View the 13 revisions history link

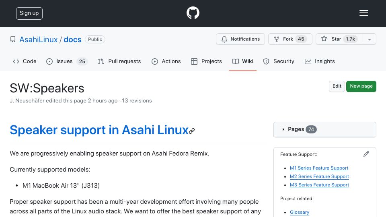click(137, 100)
